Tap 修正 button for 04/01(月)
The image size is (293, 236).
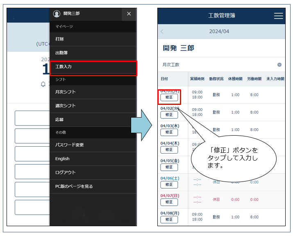click(x=169, y=98)
